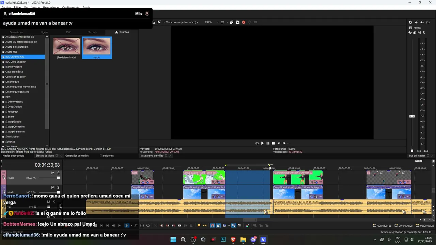This screenshot has width=436, height=245.
Task: Select the Tercero effects tab
Action: point(92,32)
